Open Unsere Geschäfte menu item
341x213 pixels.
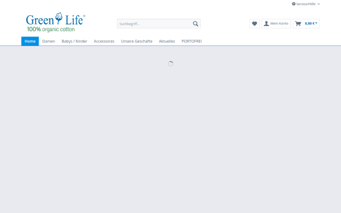coord(136,41)
